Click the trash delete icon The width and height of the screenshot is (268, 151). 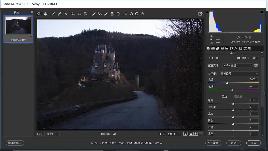[x=143, y=14]
